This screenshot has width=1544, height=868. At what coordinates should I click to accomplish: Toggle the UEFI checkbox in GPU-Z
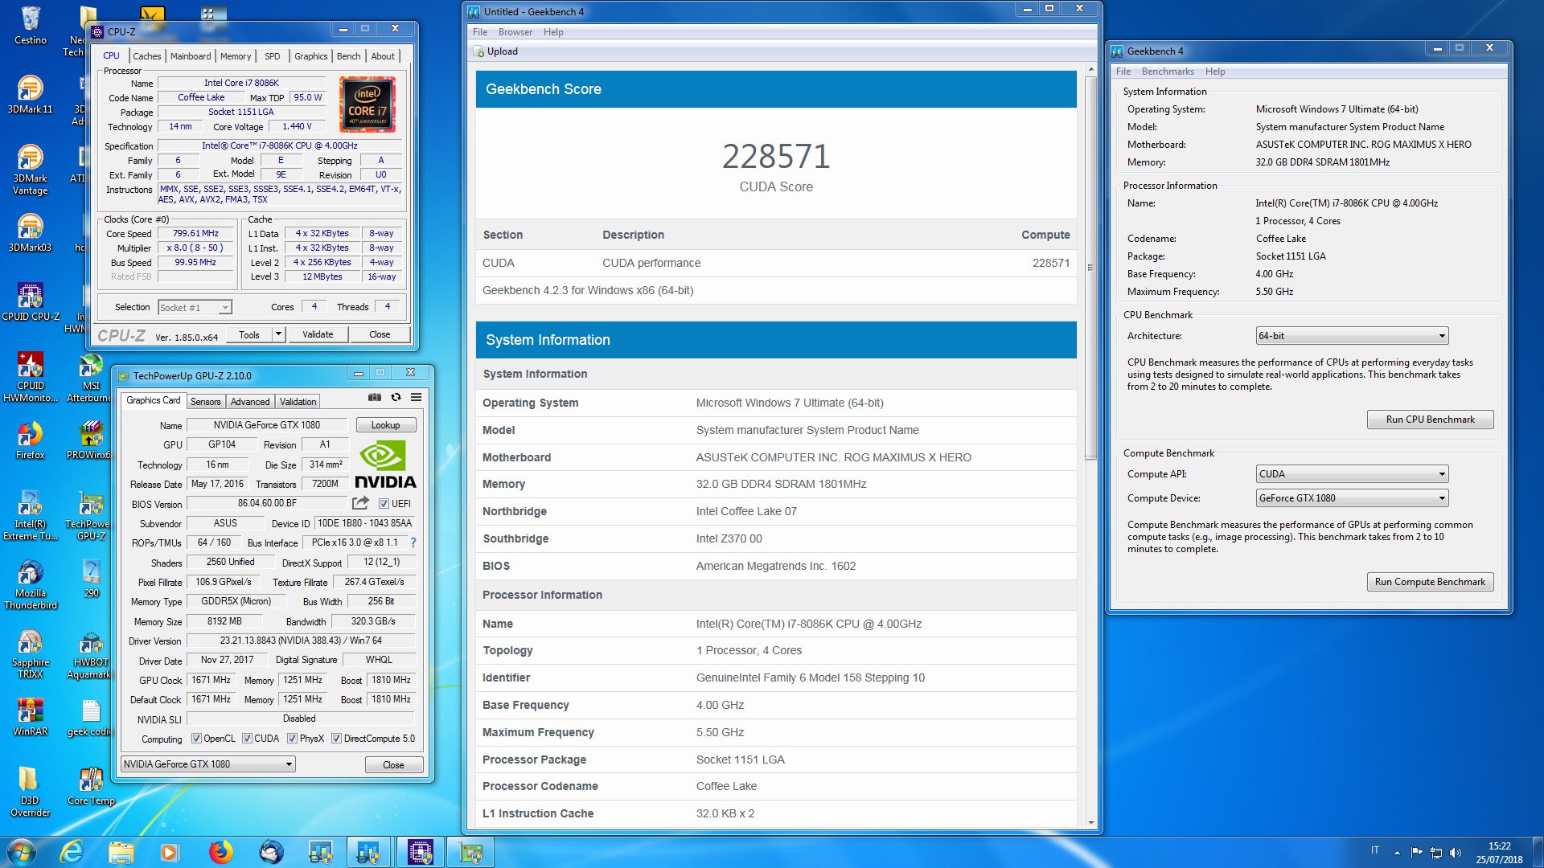(x=384, y=504)
